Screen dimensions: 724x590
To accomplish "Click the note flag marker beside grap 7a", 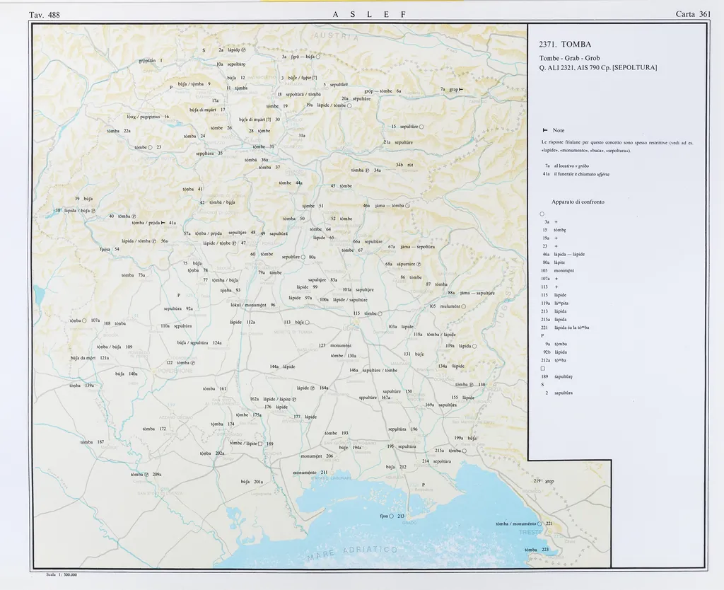I will pyautogui.click(x=460, y=90).
